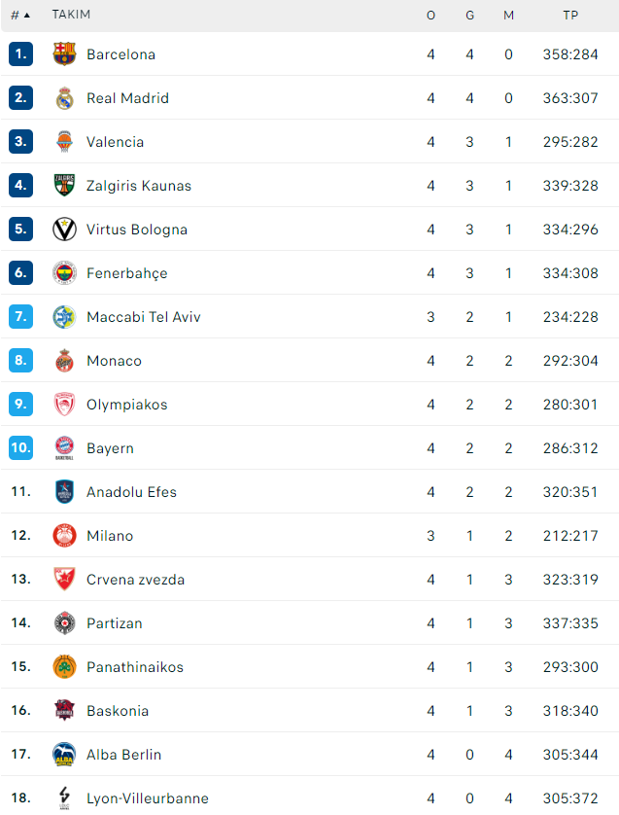
Task: Open the Valencia team link
Action: coord(116,142)
